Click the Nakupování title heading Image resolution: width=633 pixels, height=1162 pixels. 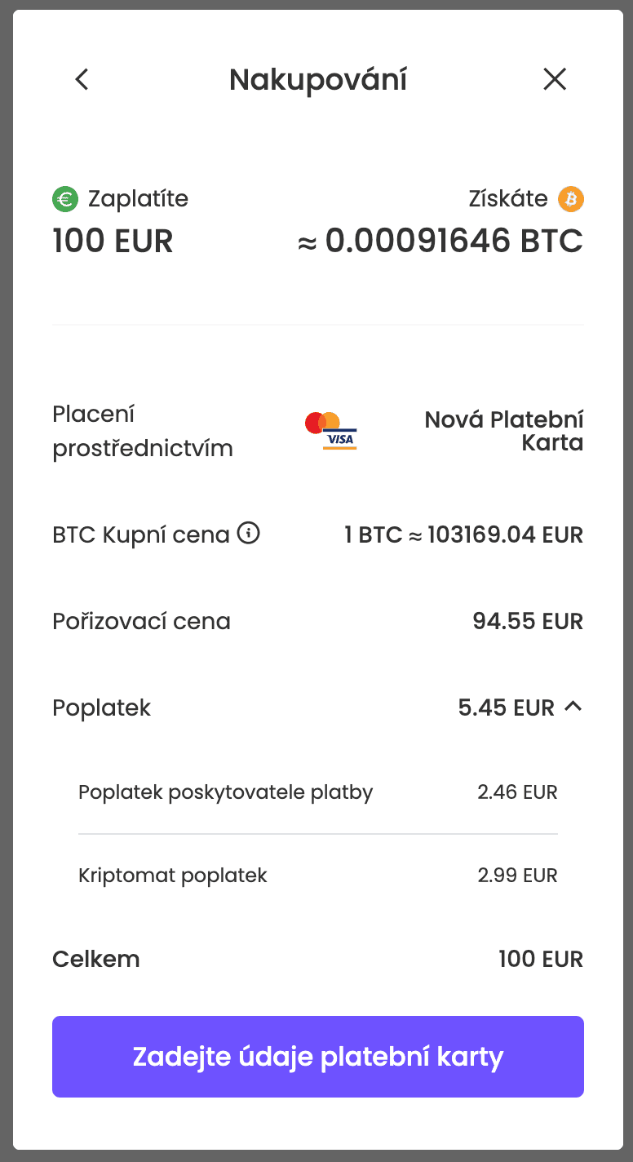click(318, 80)
